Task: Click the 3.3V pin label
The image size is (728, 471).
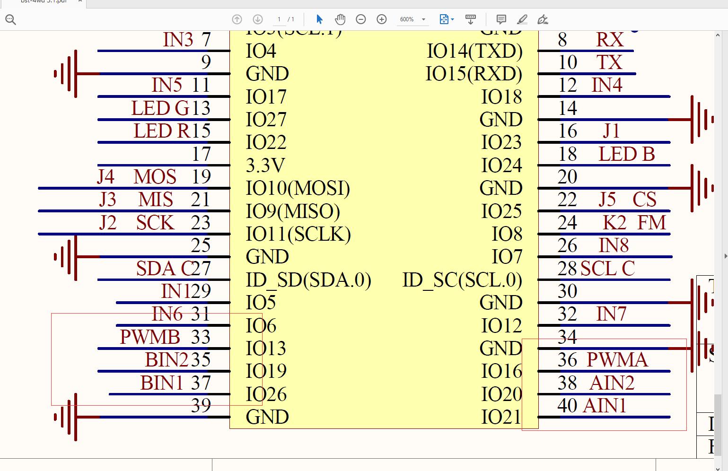Action: [x=265, y=166]
